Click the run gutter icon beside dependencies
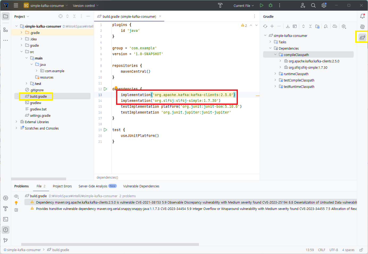Image resolution: width=368 pixels, height=254 pixels. pyautogui.click(x=105, y=89)
